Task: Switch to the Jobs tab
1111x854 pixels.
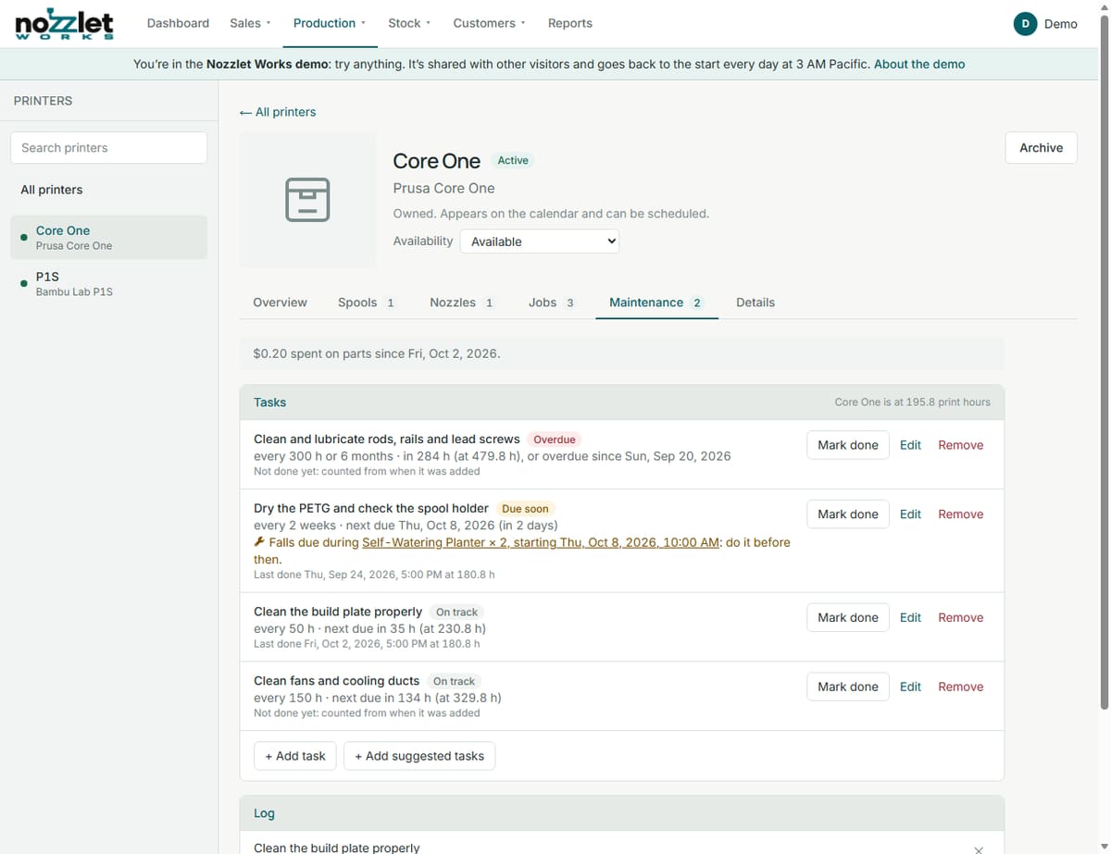Action: tap(552, 303)
